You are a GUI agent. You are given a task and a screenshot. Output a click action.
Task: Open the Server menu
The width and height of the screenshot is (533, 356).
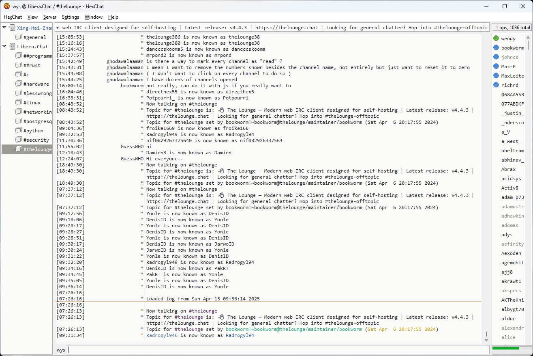click(50, 17)
